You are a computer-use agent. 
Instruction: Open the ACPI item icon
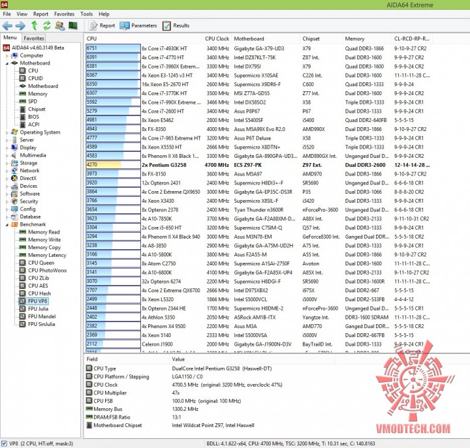pos(22,125)
